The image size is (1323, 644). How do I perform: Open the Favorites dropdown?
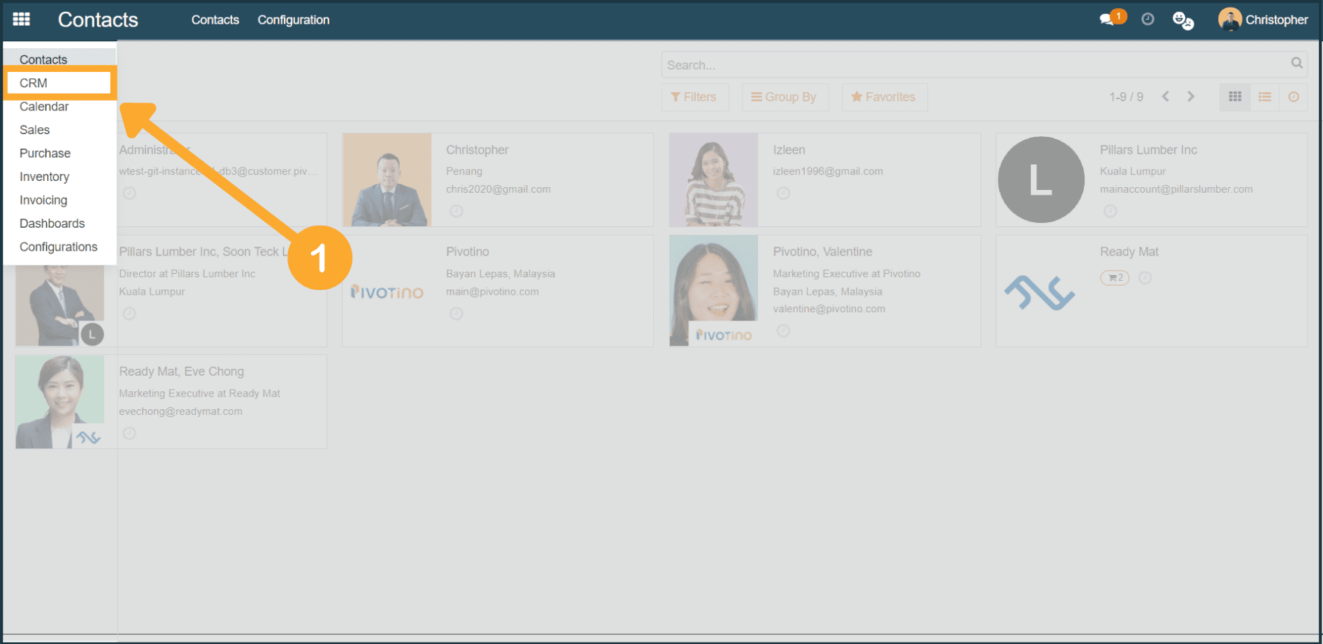click(884, 97)
